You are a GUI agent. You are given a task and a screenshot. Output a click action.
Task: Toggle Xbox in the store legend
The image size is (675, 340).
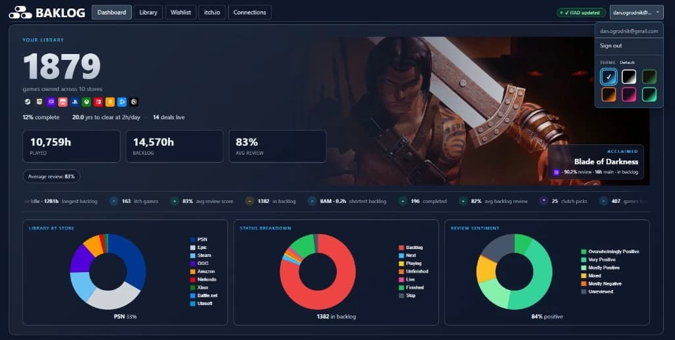pyautogui.click(x=199, y=287)
